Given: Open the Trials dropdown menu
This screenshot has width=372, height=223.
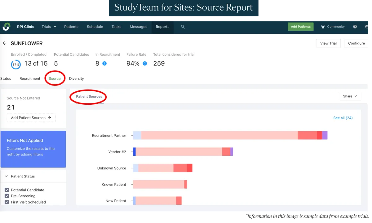Looking at the screenshot, I should (x=49, y=27).
